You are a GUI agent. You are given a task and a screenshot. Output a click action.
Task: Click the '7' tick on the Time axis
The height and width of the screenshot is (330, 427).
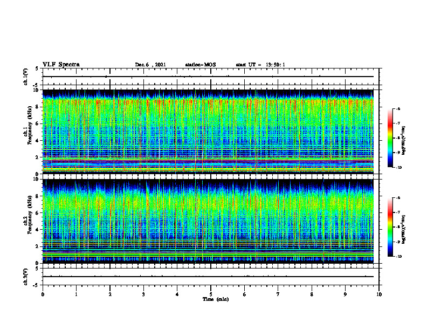click(278, 294)
